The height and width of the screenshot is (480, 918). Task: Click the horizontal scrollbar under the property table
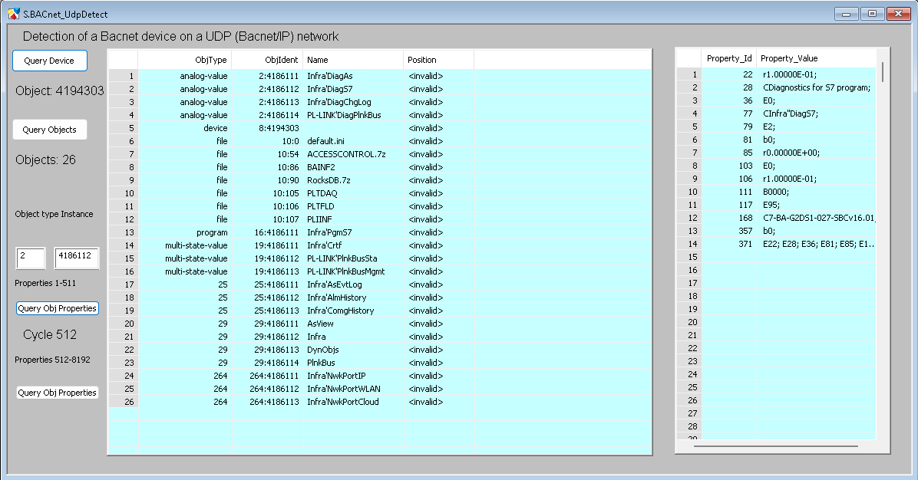[x=775, y=445]
